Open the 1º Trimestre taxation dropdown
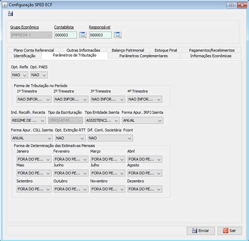The image size is (249, 241). (34, 99)
